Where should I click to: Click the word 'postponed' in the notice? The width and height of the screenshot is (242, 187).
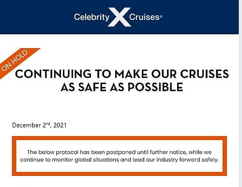coord(121,152)
